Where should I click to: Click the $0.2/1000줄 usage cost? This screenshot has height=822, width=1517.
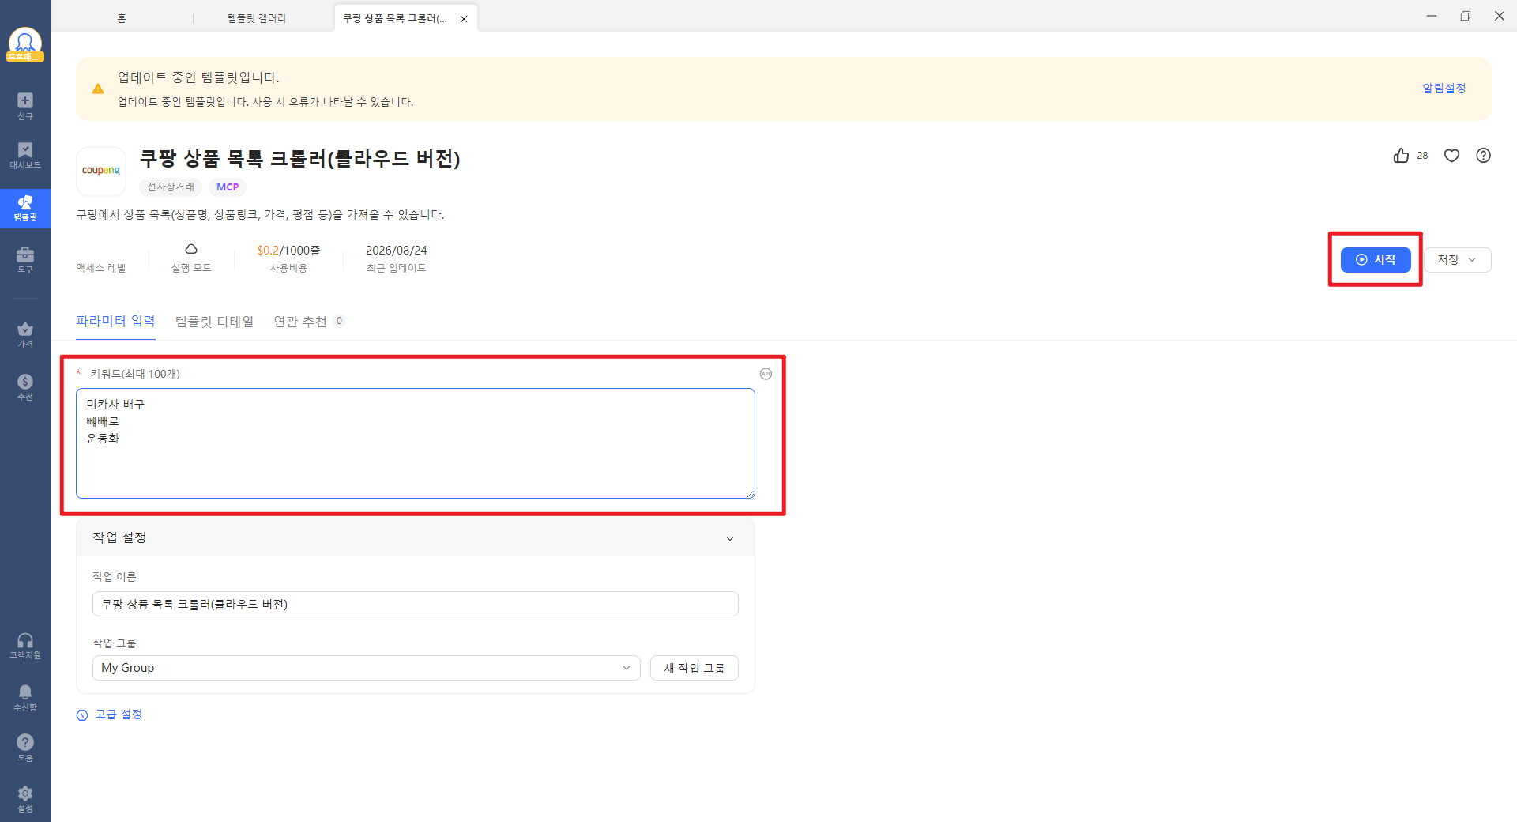pyautogui.click(x=288, y=251)
